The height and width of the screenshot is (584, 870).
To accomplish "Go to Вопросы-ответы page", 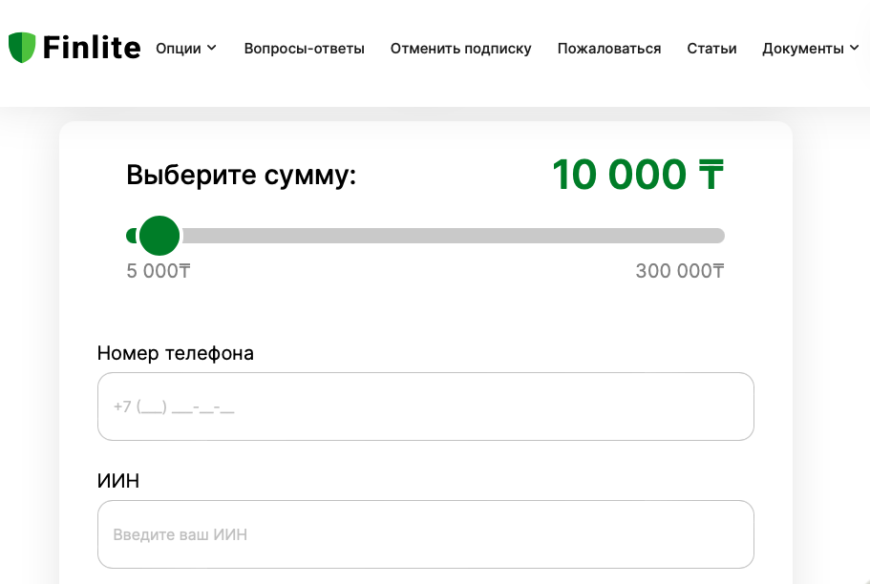I will (304, 49).
